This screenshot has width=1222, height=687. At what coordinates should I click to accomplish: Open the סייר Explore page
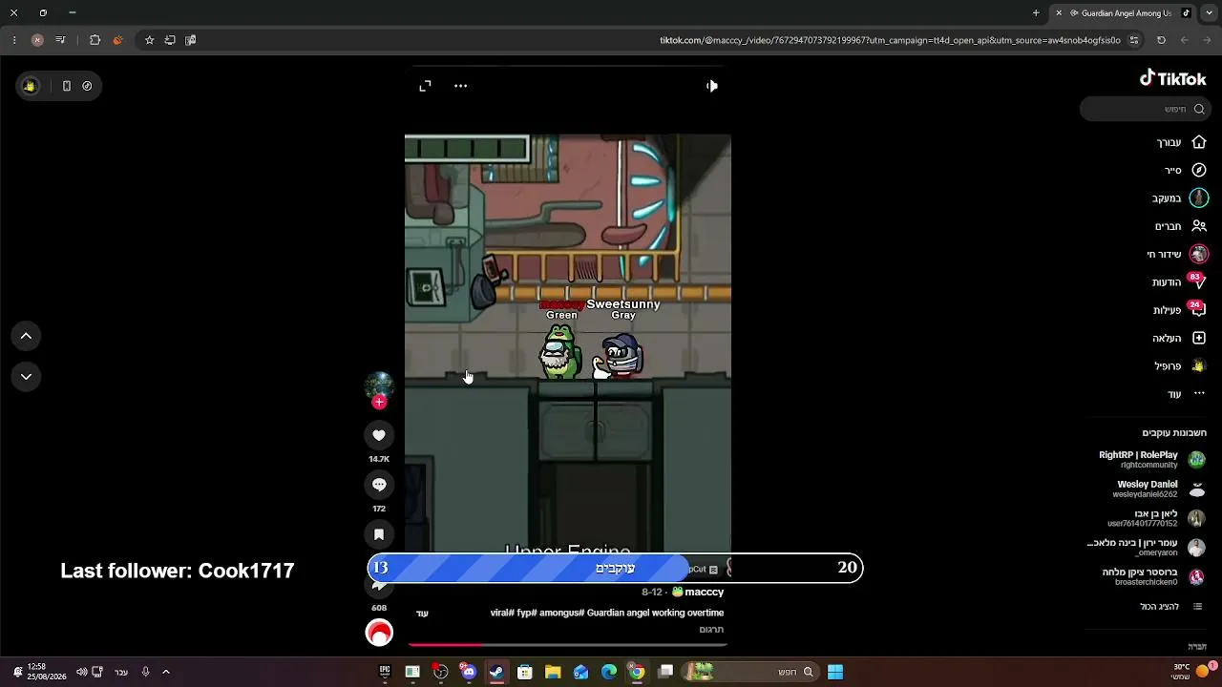click(x=1185, y=170)
